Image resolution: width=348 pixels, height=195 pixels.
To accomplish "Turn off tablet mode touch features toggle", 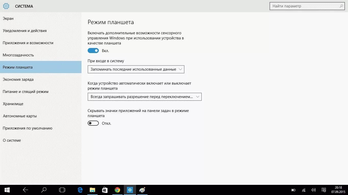I will 93,51.
